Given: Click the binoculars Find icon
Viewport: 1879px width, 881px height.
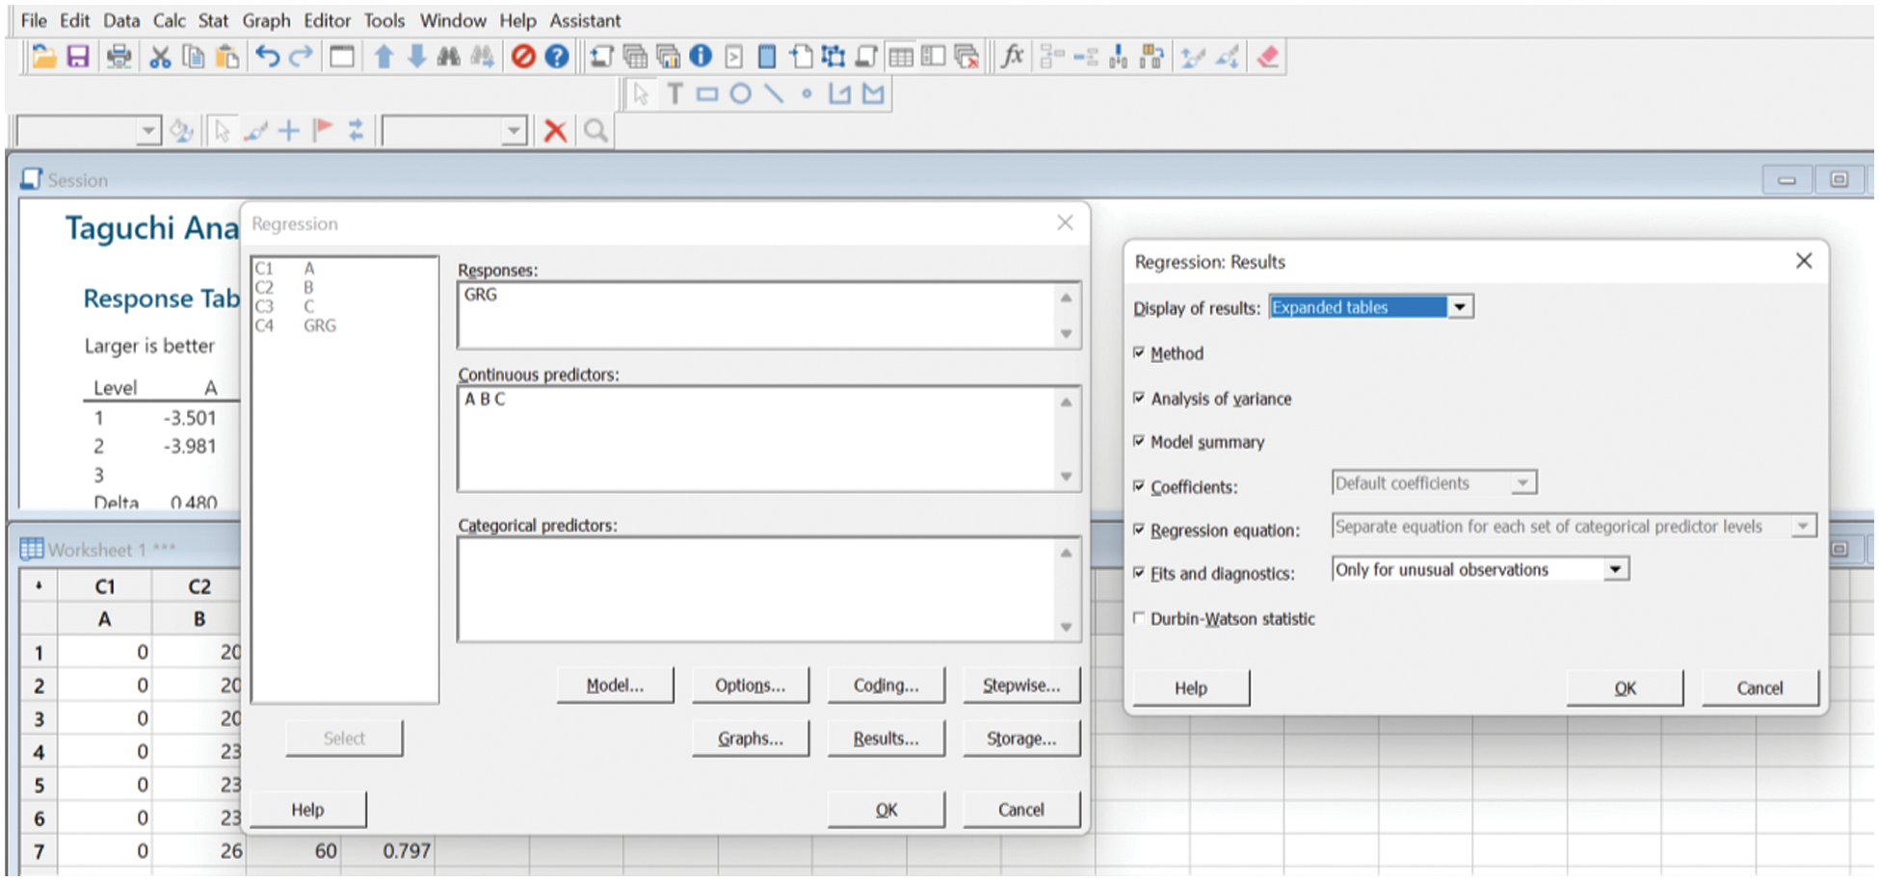Looking at the screenshot, I should 448,57.
